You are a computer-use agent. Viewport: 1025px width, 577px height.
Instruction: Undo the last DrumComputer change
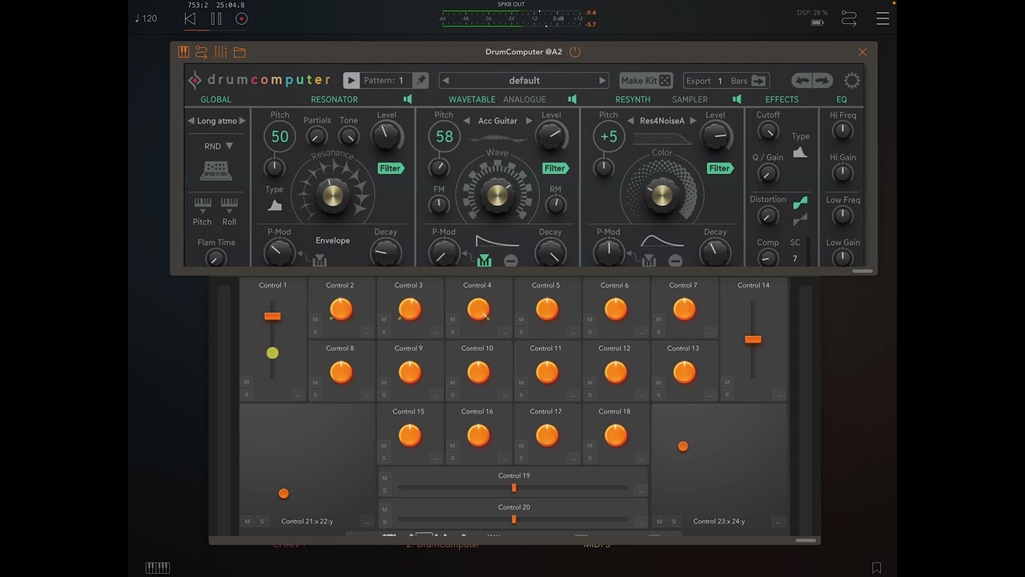coord(802,80)
